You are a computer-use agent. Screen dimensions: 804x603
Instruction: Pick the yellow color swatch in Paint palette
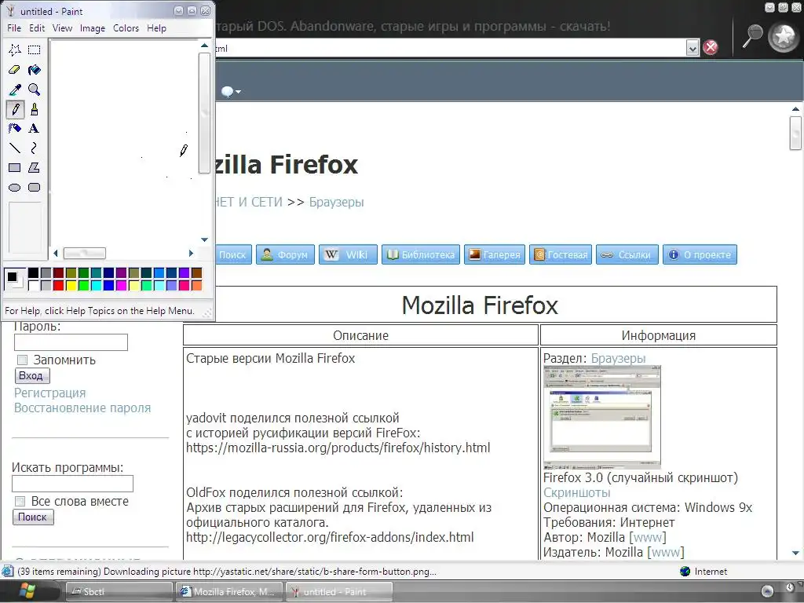click(71, 286)
